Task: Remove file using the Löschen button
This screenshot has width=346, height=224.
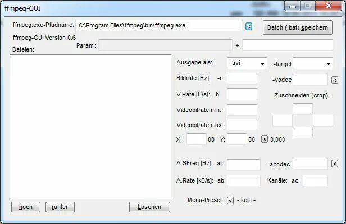Action: [149, 207]
